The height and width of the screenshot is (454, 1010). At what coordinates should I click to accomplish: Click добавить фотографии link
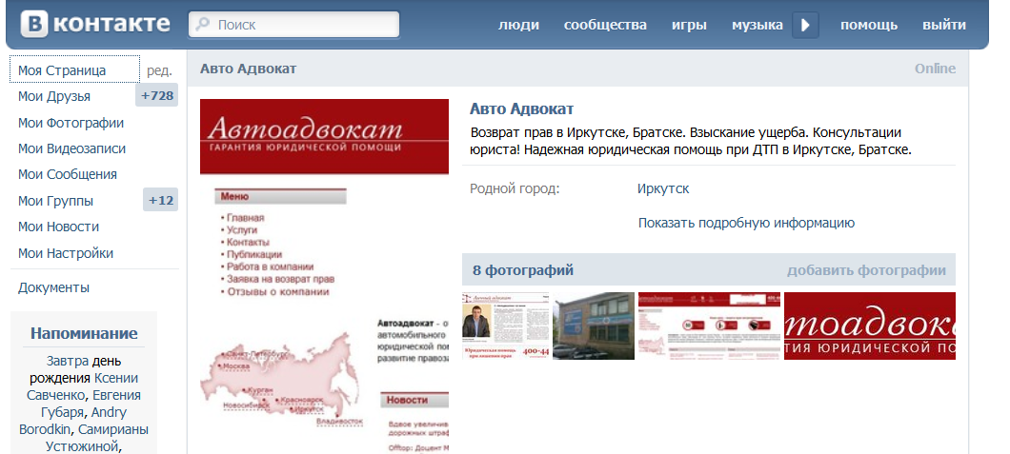pos(866,270)
